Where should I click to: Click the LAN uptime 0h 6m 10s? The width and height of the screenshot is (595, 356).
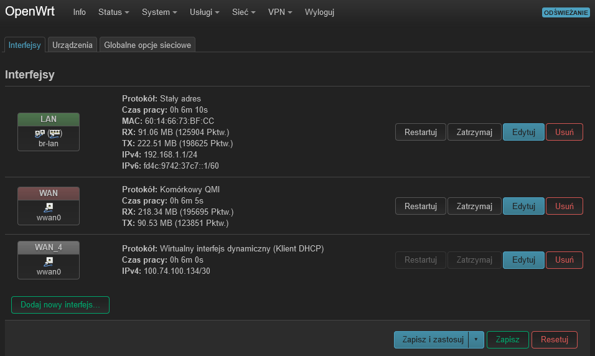[189, 110]
